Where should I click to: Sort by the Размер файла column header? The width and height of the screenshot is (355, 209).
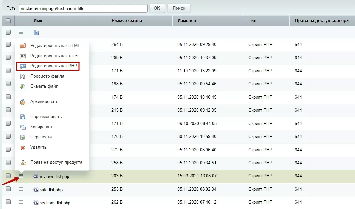click(139, 21)
